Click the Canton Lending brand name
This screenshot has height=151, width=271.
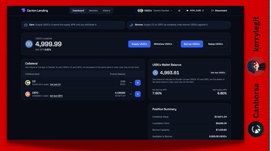tap(37, 10)
